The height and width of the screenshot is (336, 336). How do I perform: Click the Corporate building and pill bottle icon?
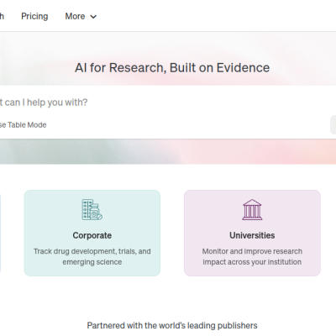pos(92,209)
